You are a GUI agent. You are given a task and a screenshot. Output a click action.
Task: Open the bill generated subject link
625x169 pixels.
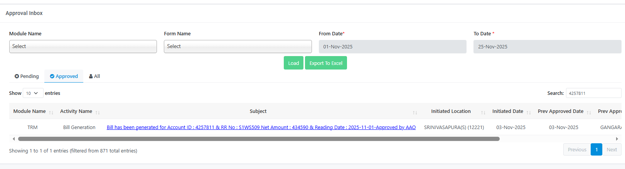pyautogui.click(x=261, y=127)
